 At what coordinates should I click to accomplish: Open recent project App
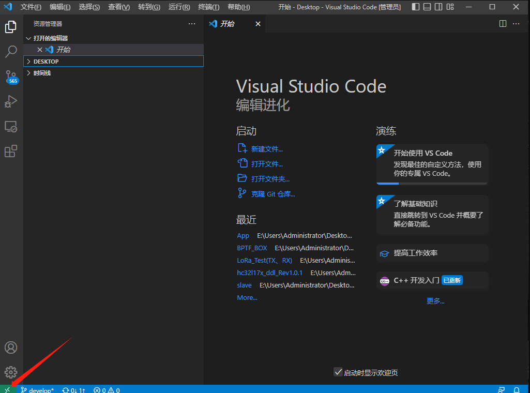click(243, 235)
